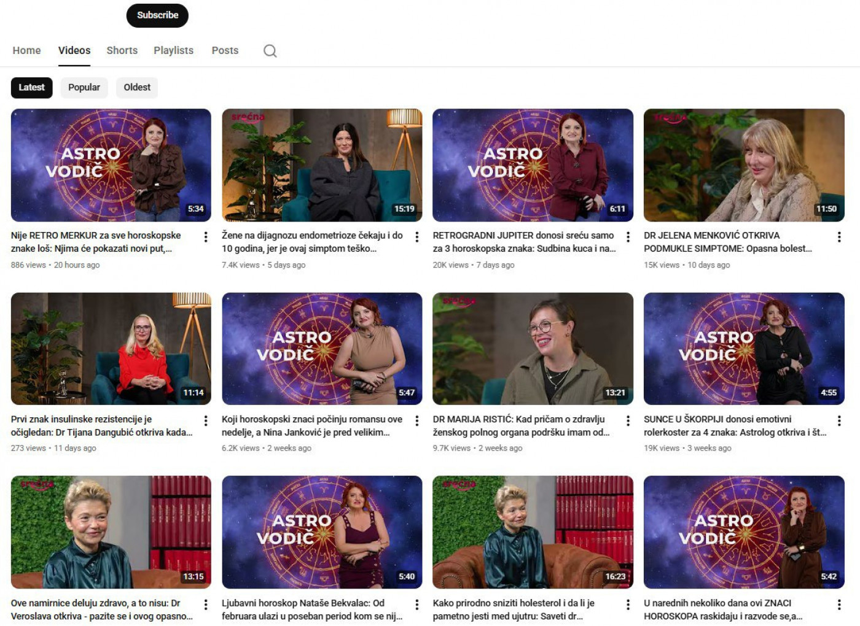The height and width of the screenshot is (626, 860).
Task: Open the 'Koji horoskopski znaci počinju romansu' title link
Action: 311,425
